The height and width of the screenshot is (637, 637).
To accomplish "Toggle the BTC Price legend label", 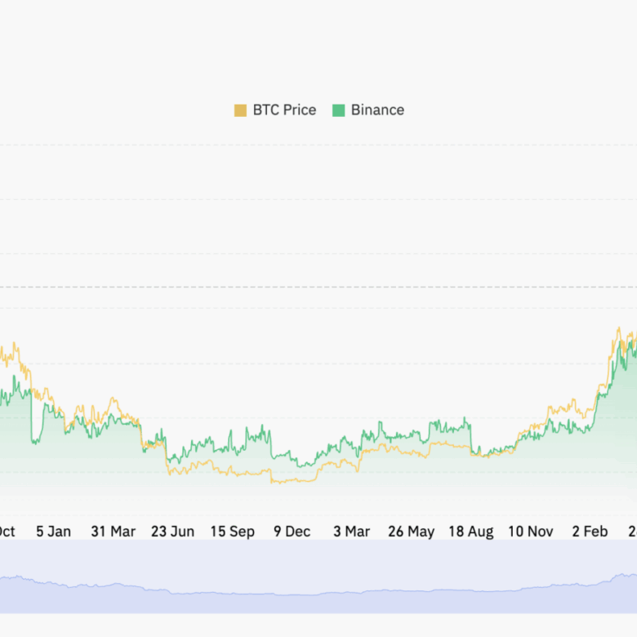I will (x=284, y=110).
